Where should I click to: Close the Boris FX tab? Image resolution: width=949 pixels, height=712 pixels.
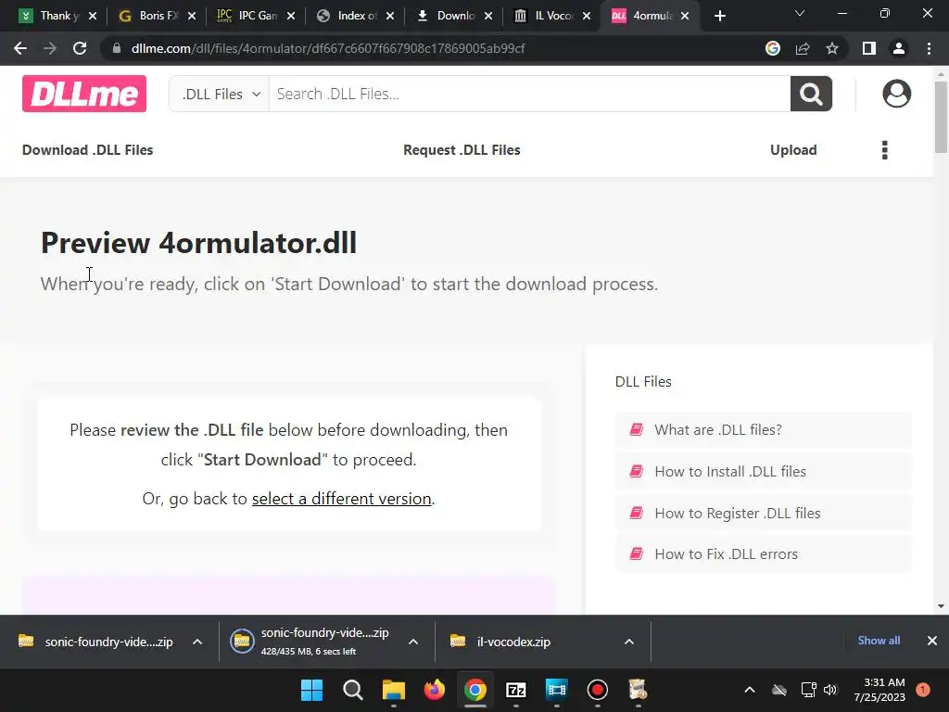192,16
